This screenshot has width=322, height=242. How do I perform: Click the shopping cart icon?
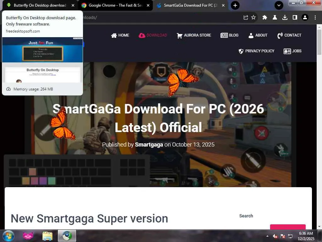(180, 36)
